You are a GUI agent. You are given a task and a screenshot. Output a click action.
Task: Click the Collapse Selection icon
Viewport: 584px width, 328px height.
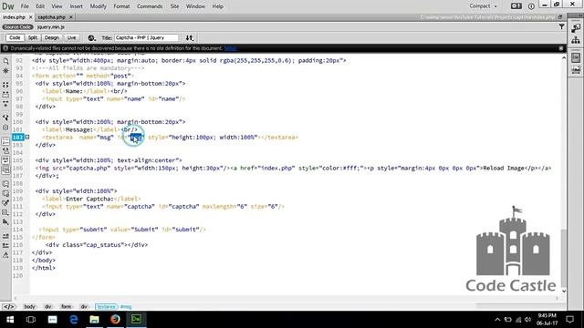5,95
